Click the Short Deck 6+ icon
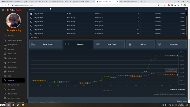Image resolution: width=190 pixels, height=107 pixels. click(5, 80)
